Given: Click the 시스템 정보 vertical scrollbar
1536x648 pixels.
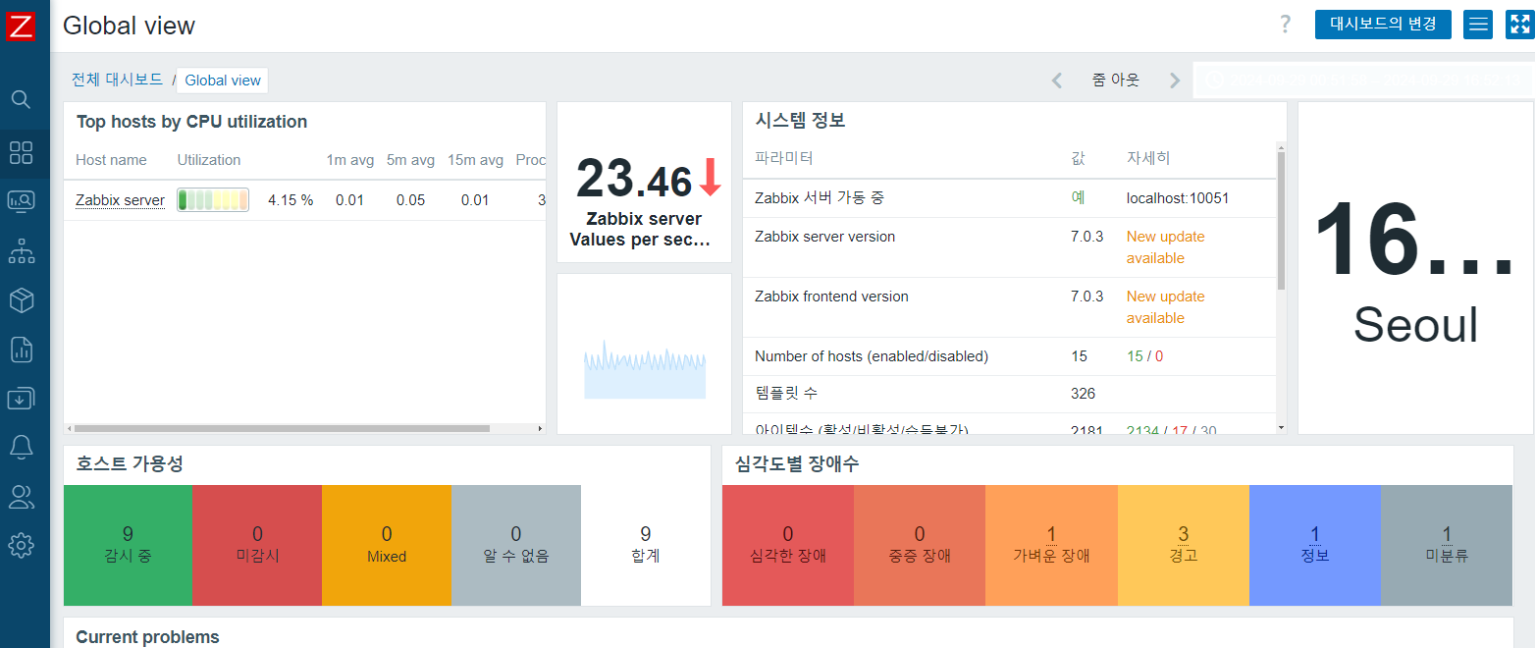Looking at the screenshot, I should click(x=1281, y=220).
